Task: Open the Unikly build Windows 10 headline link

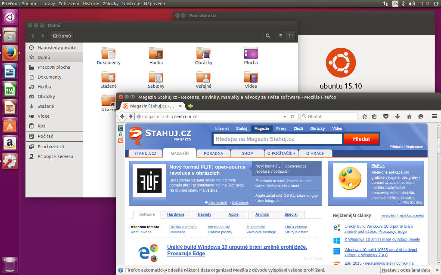Action: 237,251
